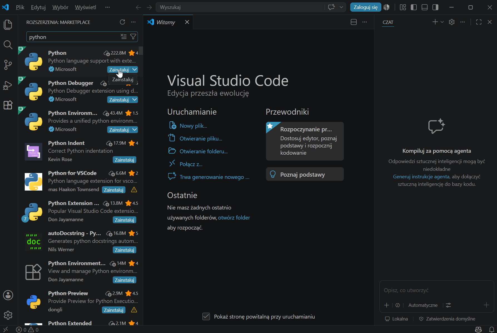Open the Plik menu
This screenshot has width=497, height=333.
(x=20, y=7)
